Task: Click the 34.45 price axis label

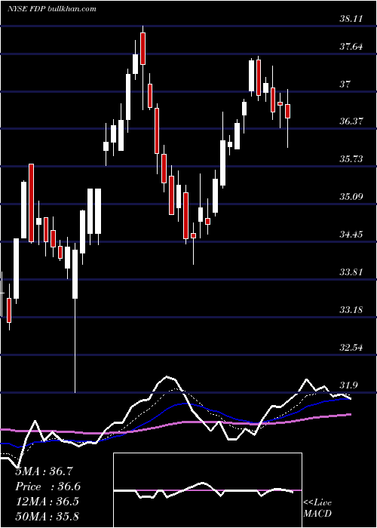Action: [x=351, y=234]
